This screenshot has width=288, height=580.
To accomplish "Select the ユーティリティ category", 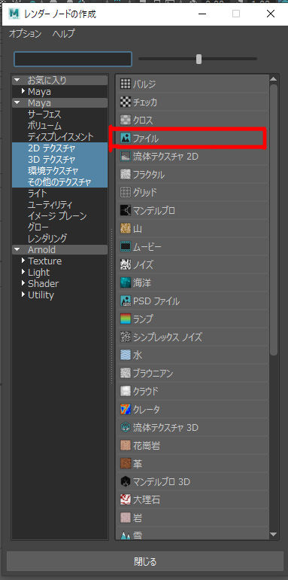I will [50, 205].
